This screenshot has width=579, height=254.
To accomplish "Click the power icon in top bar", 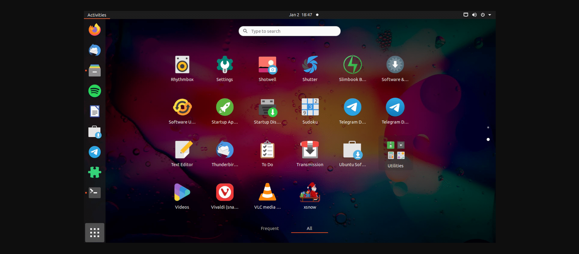I will coord(483,15).
